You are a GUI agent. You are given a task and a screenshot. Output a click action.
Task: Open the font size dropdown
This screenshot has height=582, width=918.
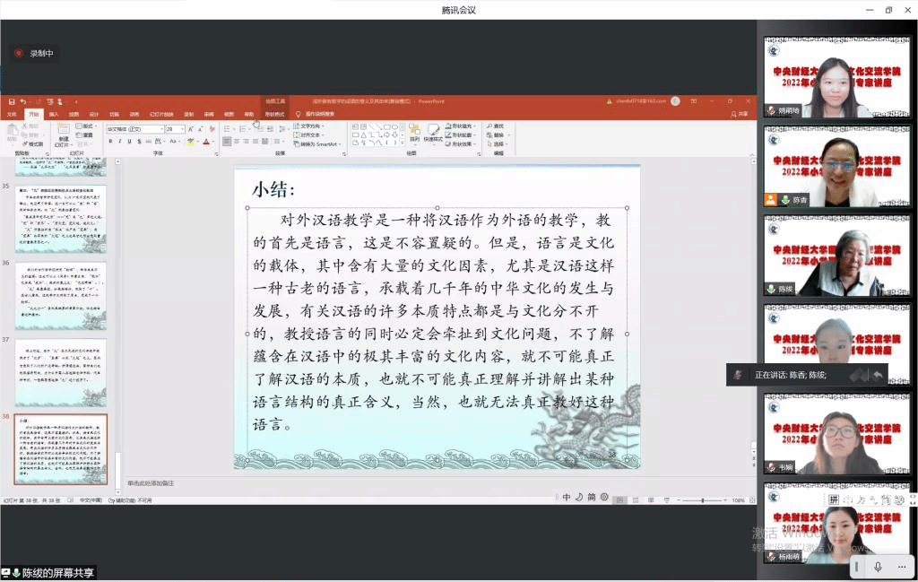pyautogui.click(x=182, y=129)
